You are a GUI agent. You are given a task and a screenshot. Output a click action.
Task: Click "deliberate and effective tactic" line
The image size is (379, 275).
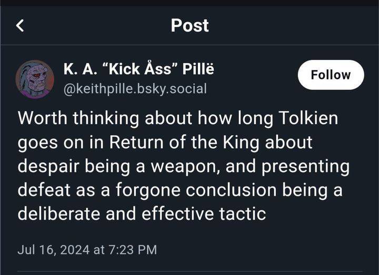pos(141,213)
